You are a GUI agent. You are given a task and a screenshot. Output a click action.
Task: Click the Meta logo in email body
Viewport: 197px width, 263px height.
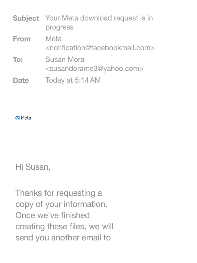click(23, 118)
